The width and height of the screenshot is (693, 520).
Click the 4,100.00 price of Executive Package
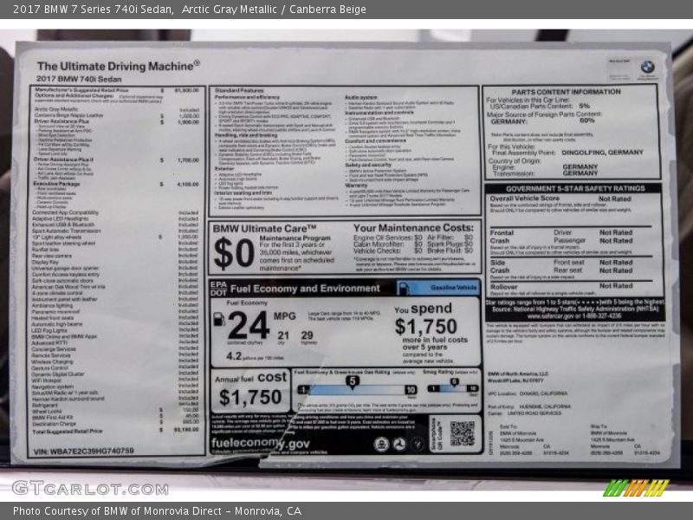pyautogui.click(x=188, y=184)
